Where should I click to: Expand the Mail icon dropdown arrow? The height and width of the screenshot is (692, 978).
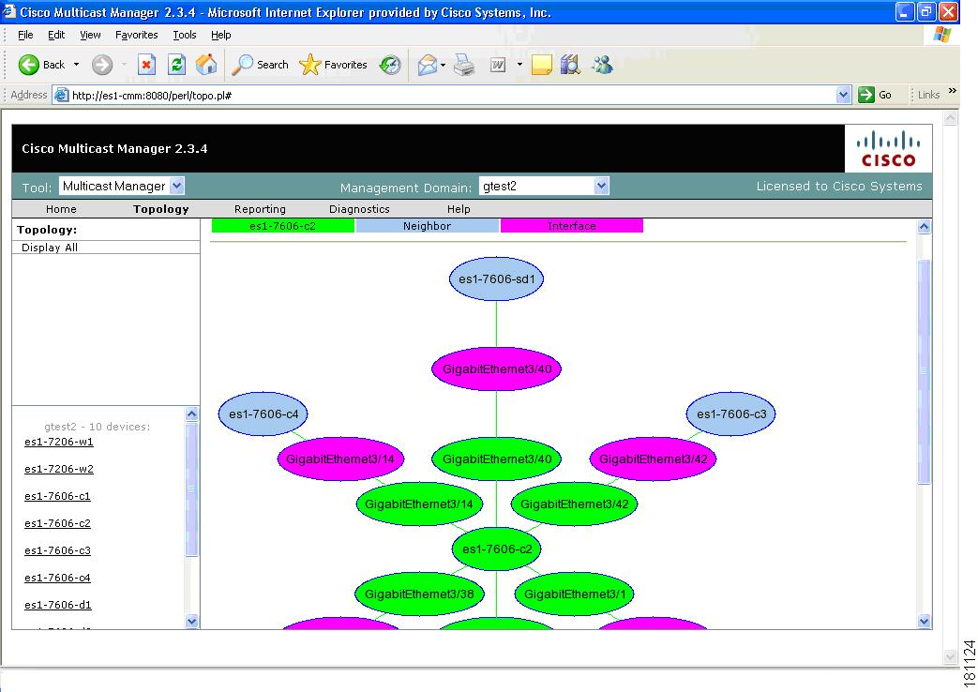pos(443,65)
